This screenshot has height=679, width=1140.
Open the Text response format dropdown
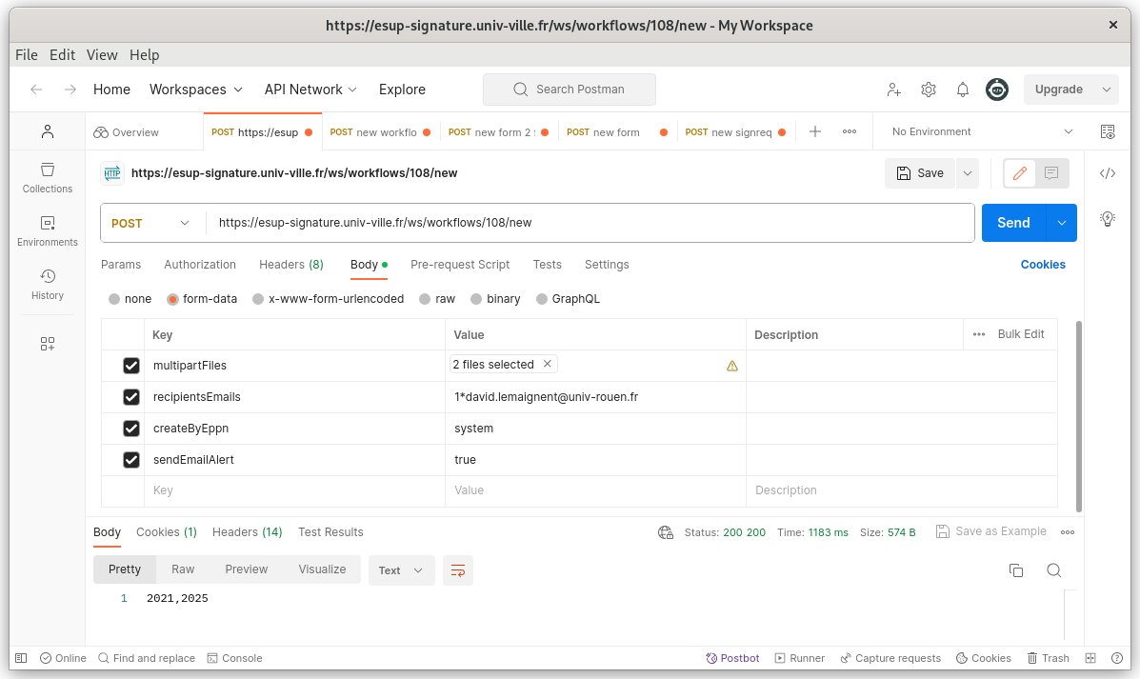pos(401,570)
